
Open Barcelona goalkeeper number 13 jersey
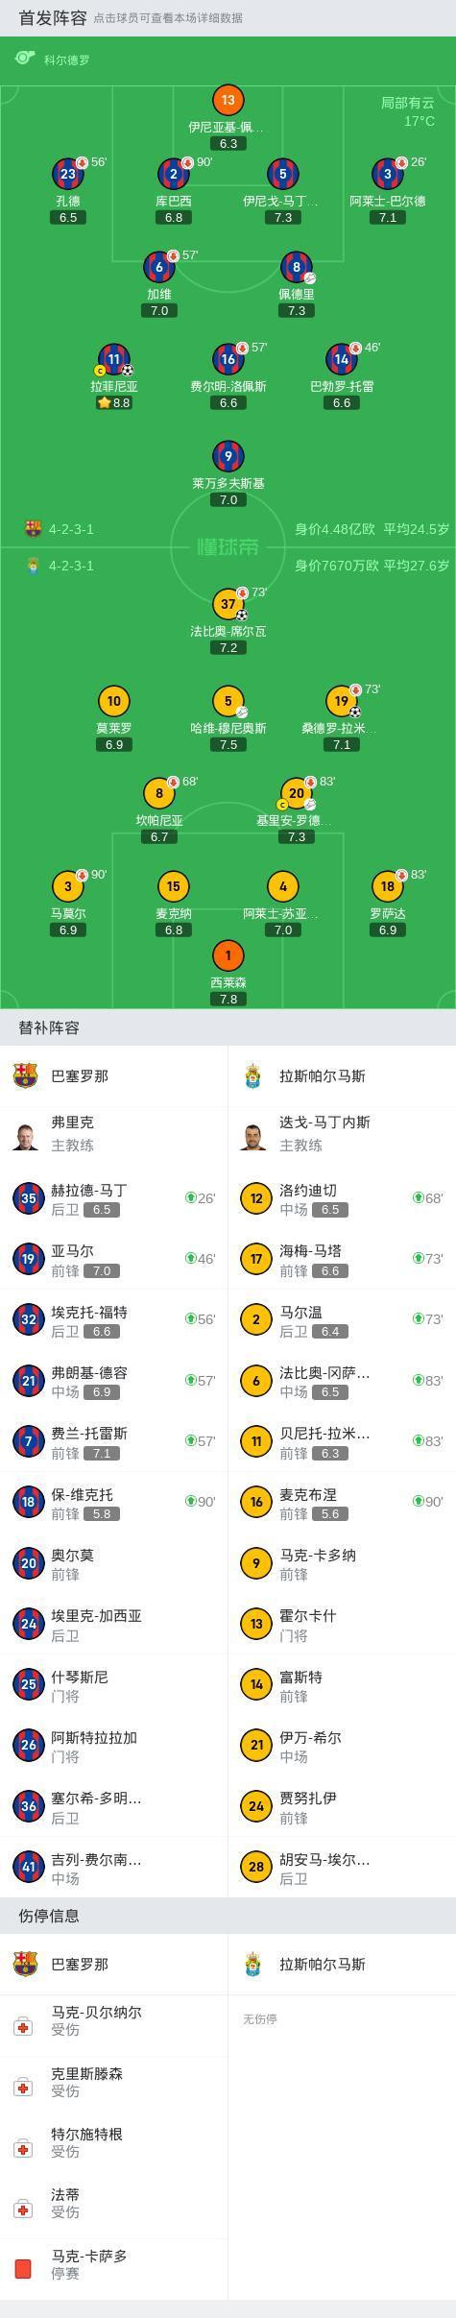[228, 100]
